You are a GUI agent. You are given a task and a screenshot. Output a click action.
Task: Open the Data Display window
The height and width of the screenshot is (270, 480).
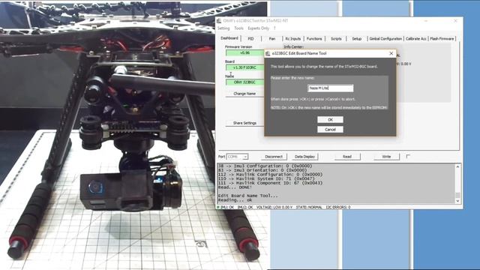[x=304, y=157]
